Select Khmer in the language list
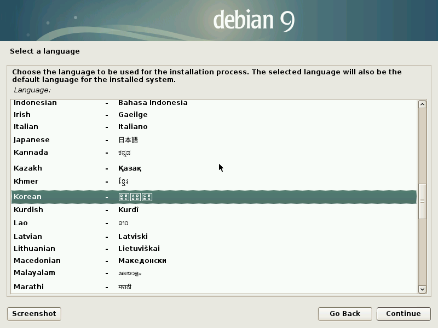This screenshot has width=438, height=328. pos(26,181)
